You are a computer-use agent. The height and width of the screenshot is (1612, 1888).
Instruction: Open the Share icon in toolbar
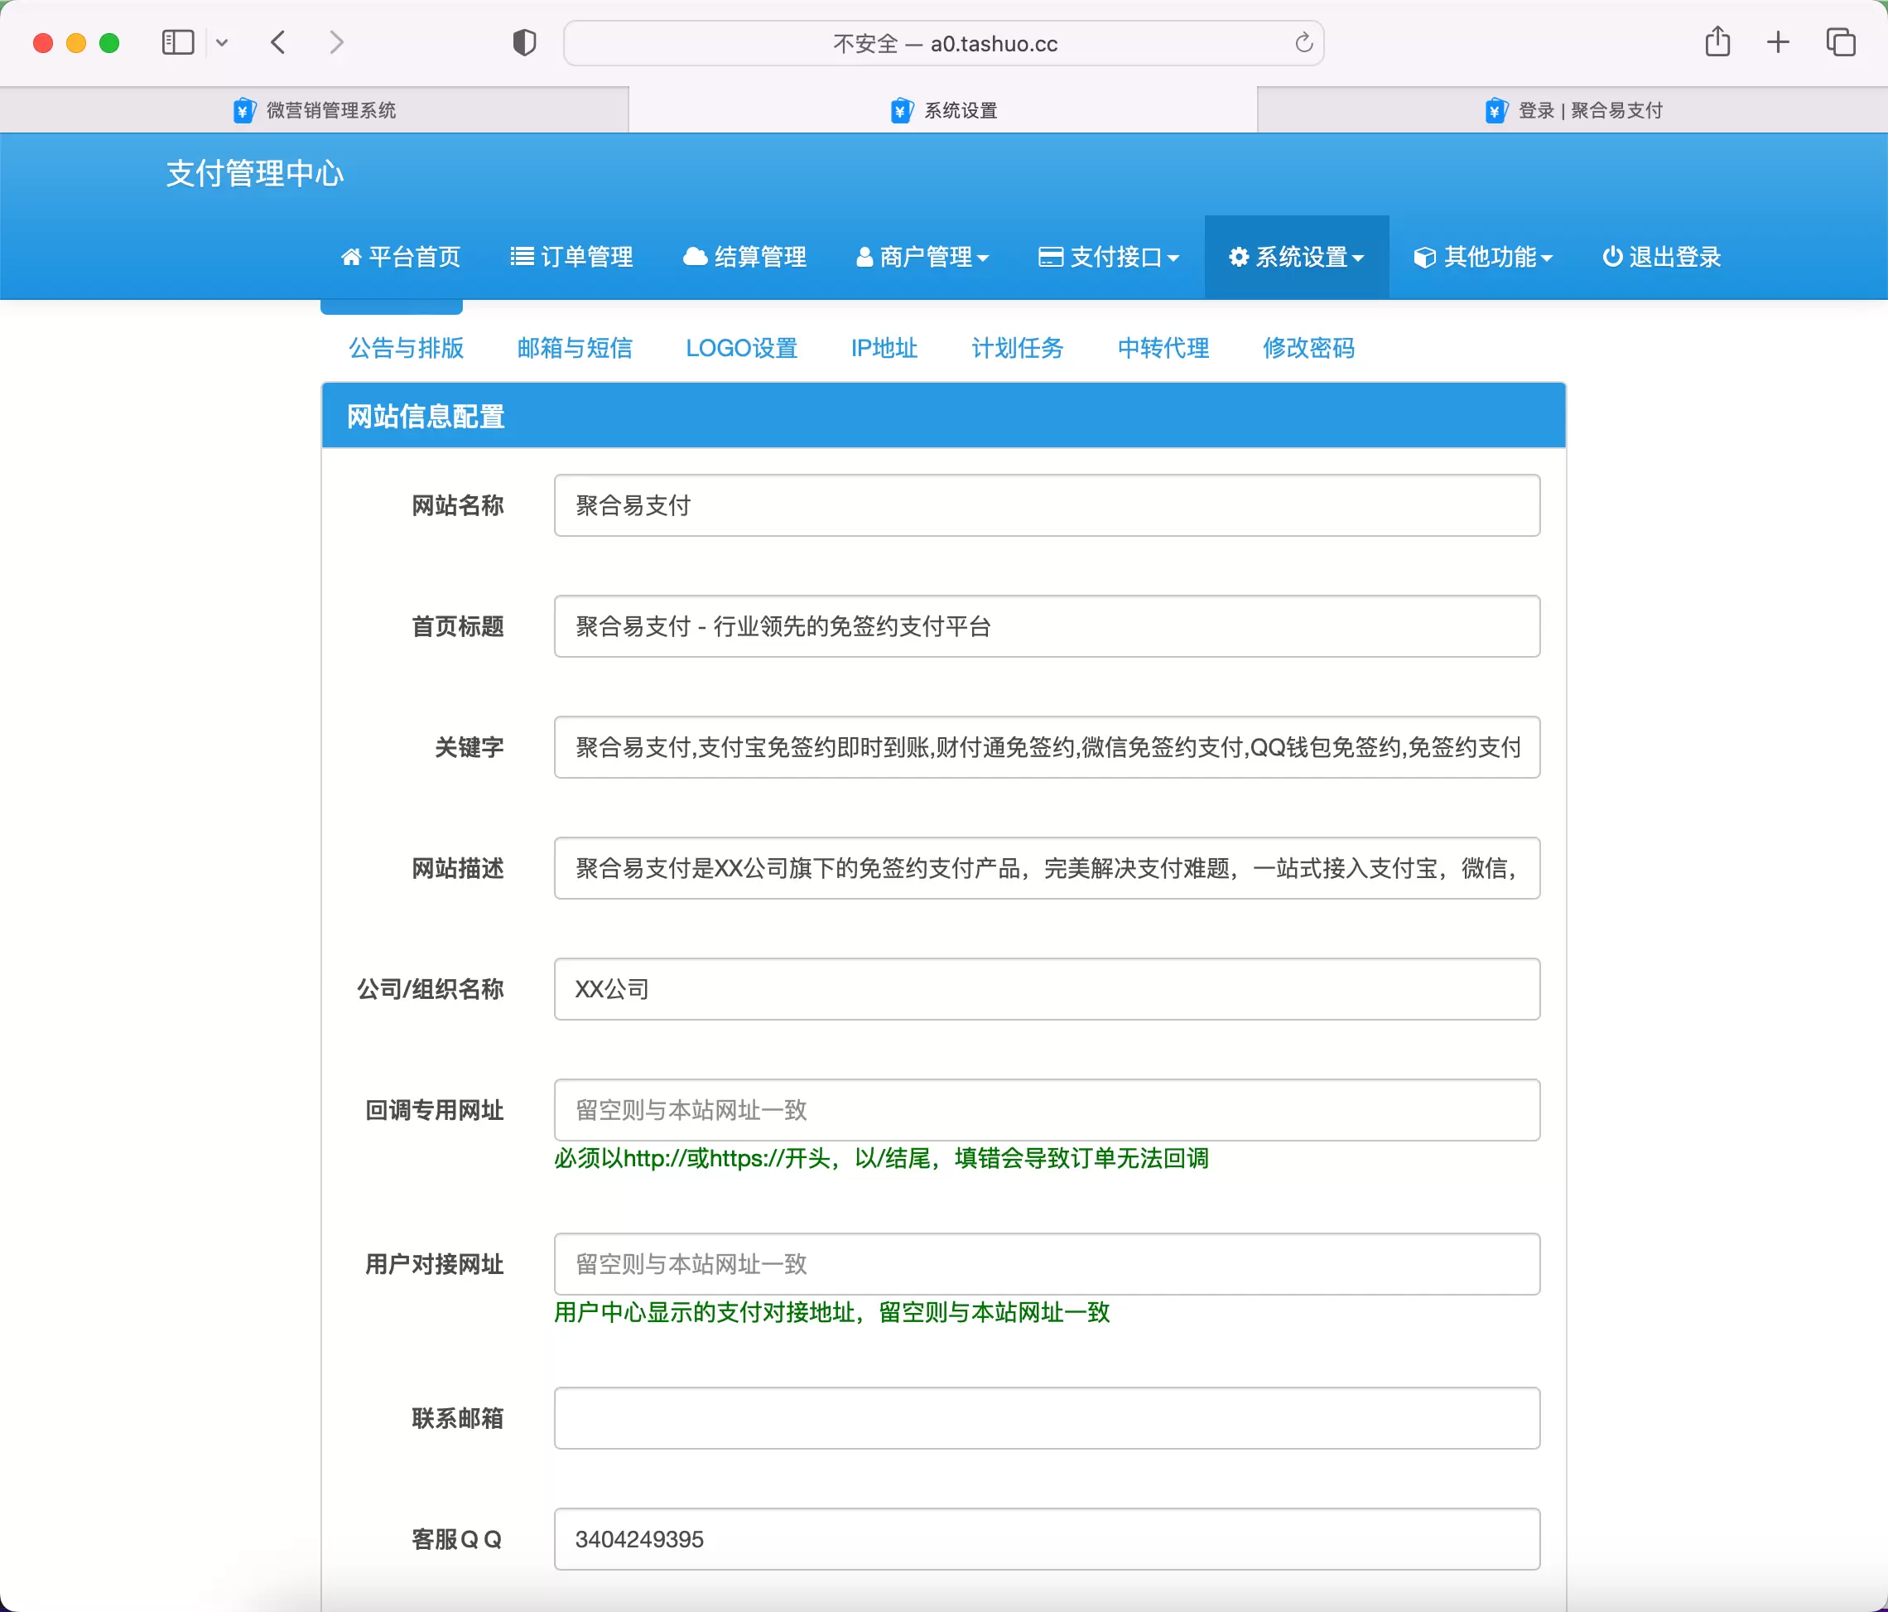click(1717, 42)
